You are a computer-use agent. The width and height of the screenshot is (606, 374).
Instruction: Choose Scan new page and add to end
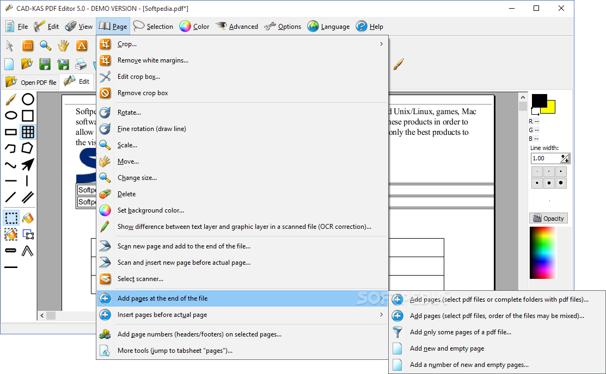(x=243, y=246)
